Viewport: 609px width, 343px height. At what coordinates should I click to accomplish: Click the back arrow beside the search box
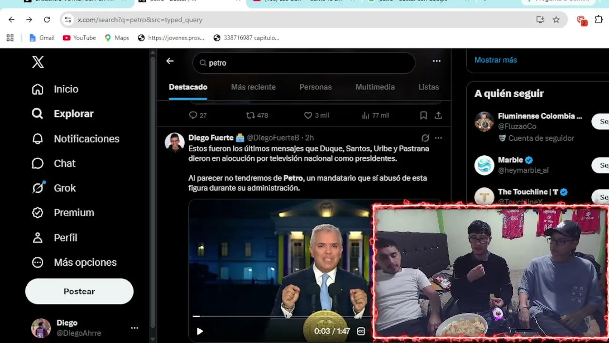click(170, 61)
